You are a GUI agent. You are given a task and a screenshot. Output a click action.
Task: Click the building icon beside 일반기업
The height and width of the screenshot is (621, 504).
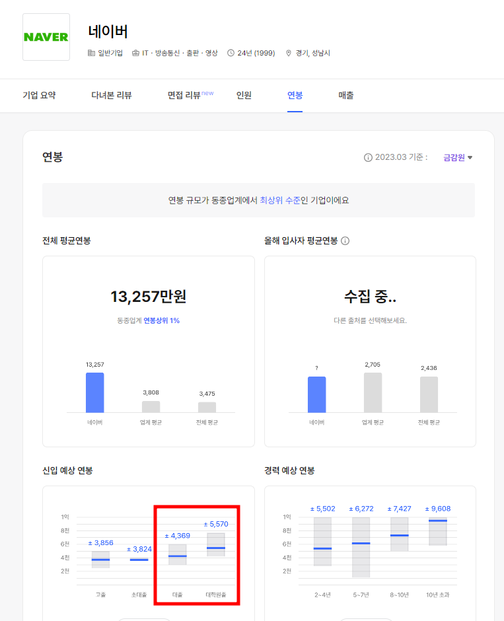91,53
